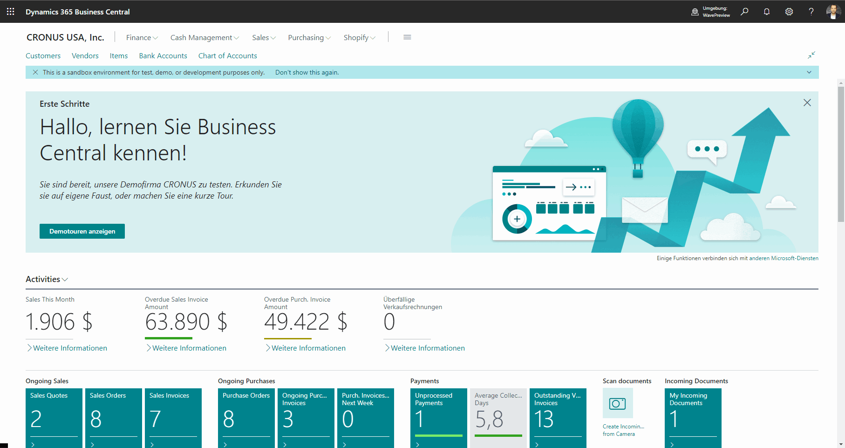The image size is (845, 448).
Task: Click Dynamics 365 Business Central title
Action: click(x=78, y=12)
